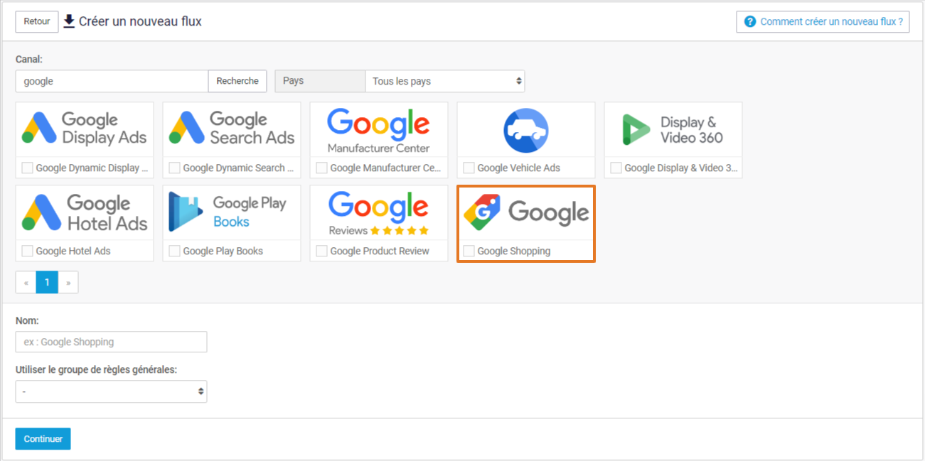Open the general rules group dropdown

pos(111,391)
